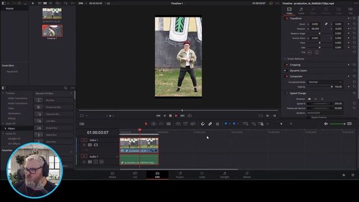The height and width of the screenshot is (202, 359).
Task: Open the Color page
Action: pos(202,175)
